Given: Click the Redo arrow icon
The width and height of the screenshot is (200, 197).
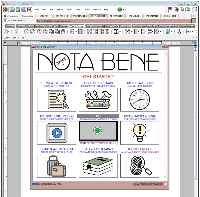Looking at the screenshot, I should coord(33,31).
